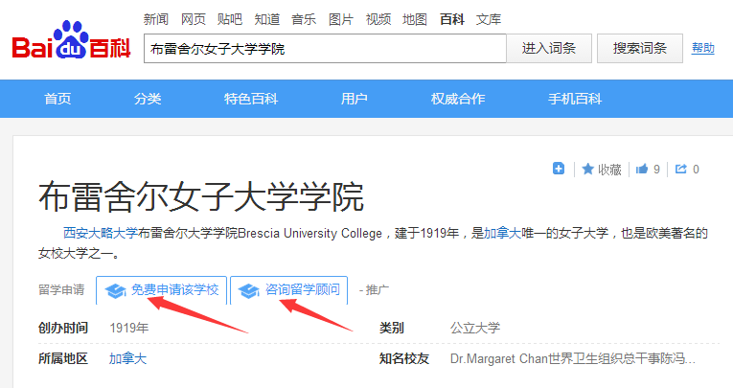Viewport: 733px width, 388px height.
Task: Click the search input containing 布雷舍尔女子大学学院
Action: click(325, 48)
